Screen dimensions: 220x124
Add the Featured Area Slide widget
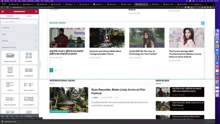tap(10, 58)
